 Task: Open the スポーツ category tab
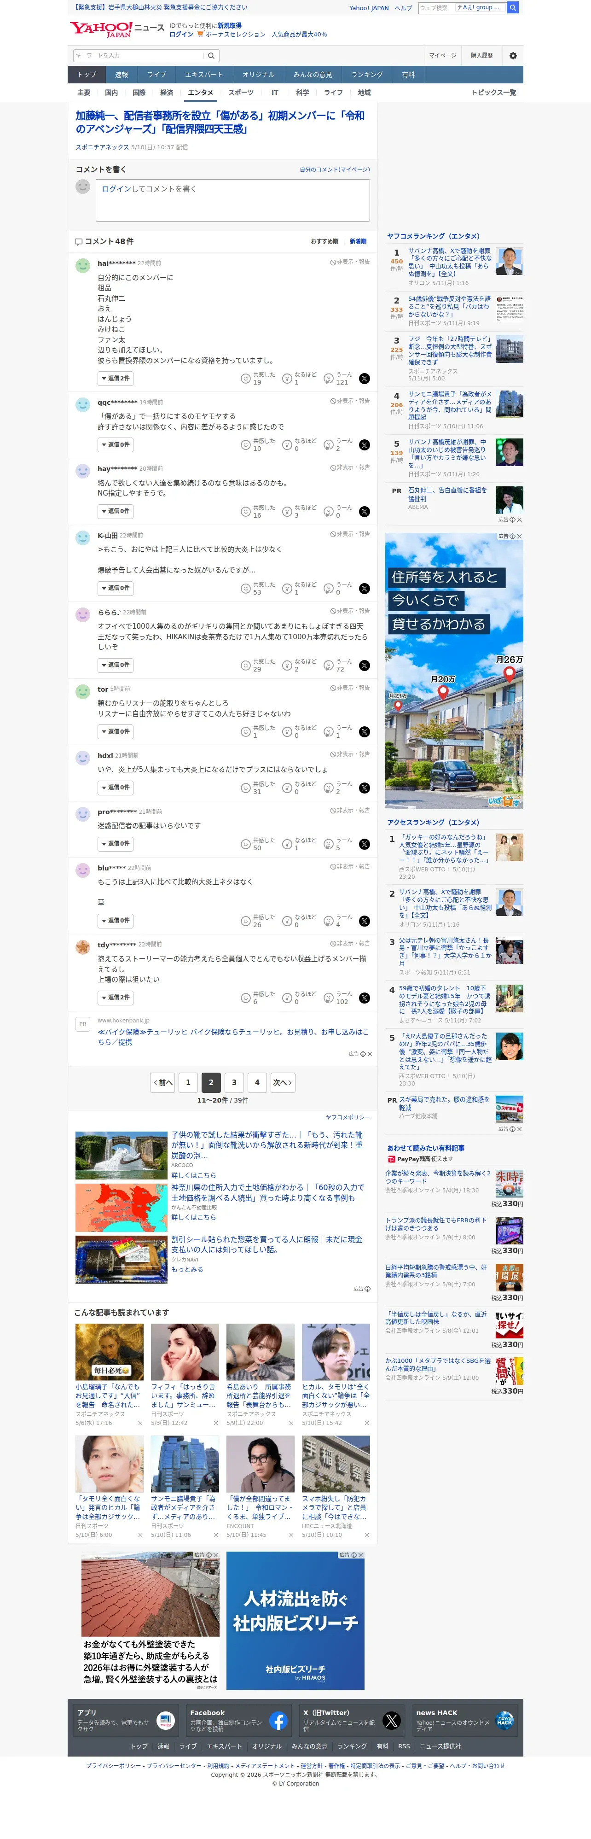[241, 93]
